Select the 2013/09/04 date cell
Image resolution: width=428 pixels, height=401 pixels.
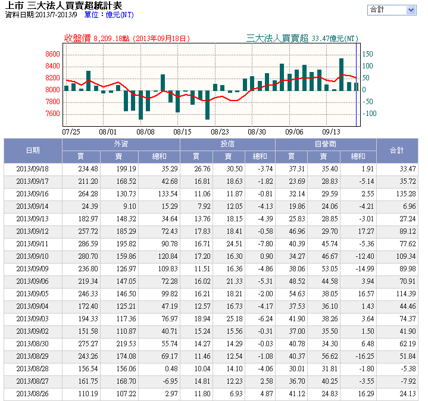click(33, 306)
